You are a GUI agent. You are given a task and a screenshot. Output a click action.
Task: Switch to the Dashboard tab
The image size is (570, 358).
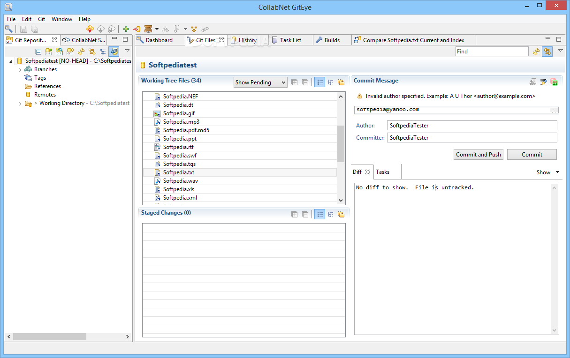pyautogui.click(x=159, y=40)
